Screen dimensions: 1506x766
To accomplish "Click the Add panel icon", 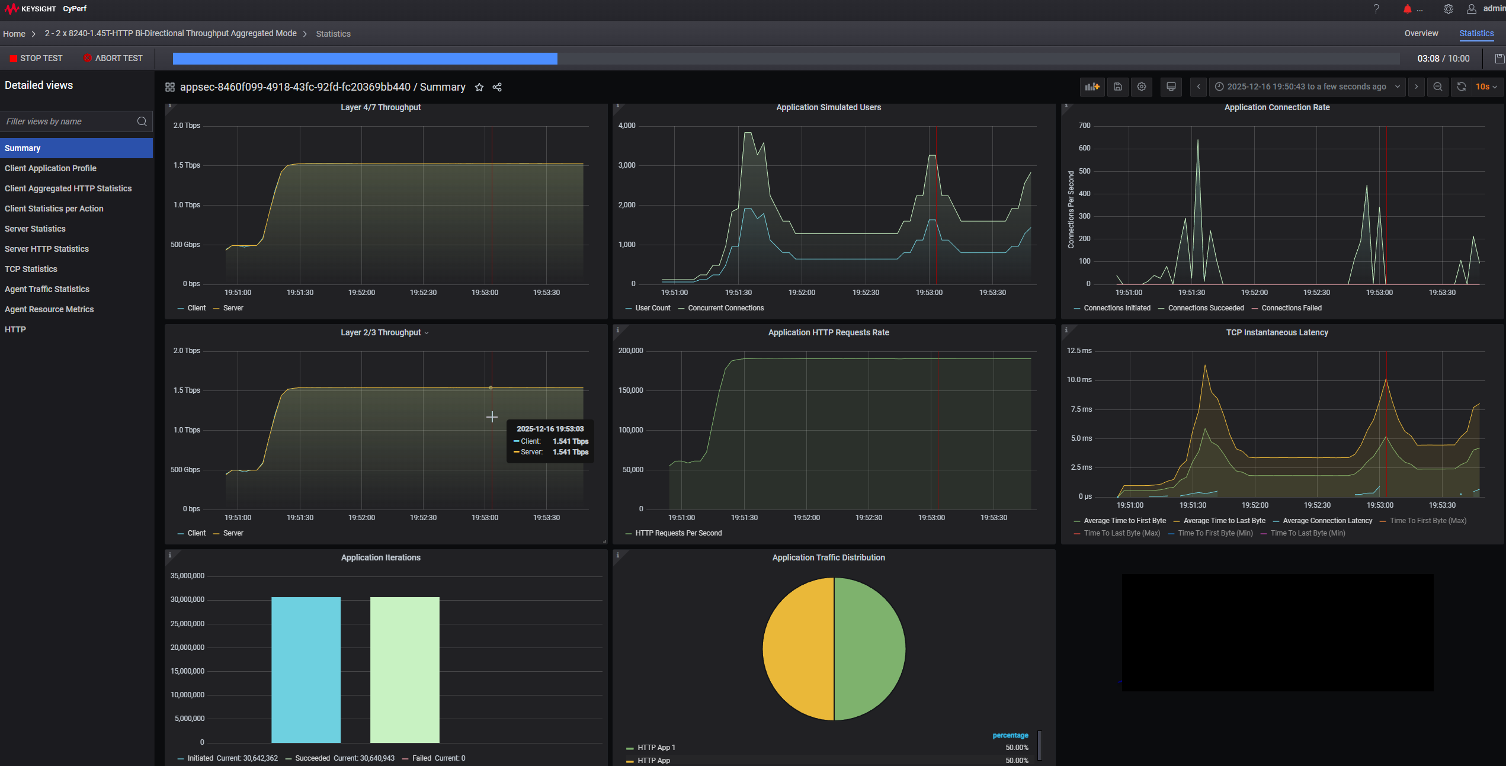I will pos(1092,87).
